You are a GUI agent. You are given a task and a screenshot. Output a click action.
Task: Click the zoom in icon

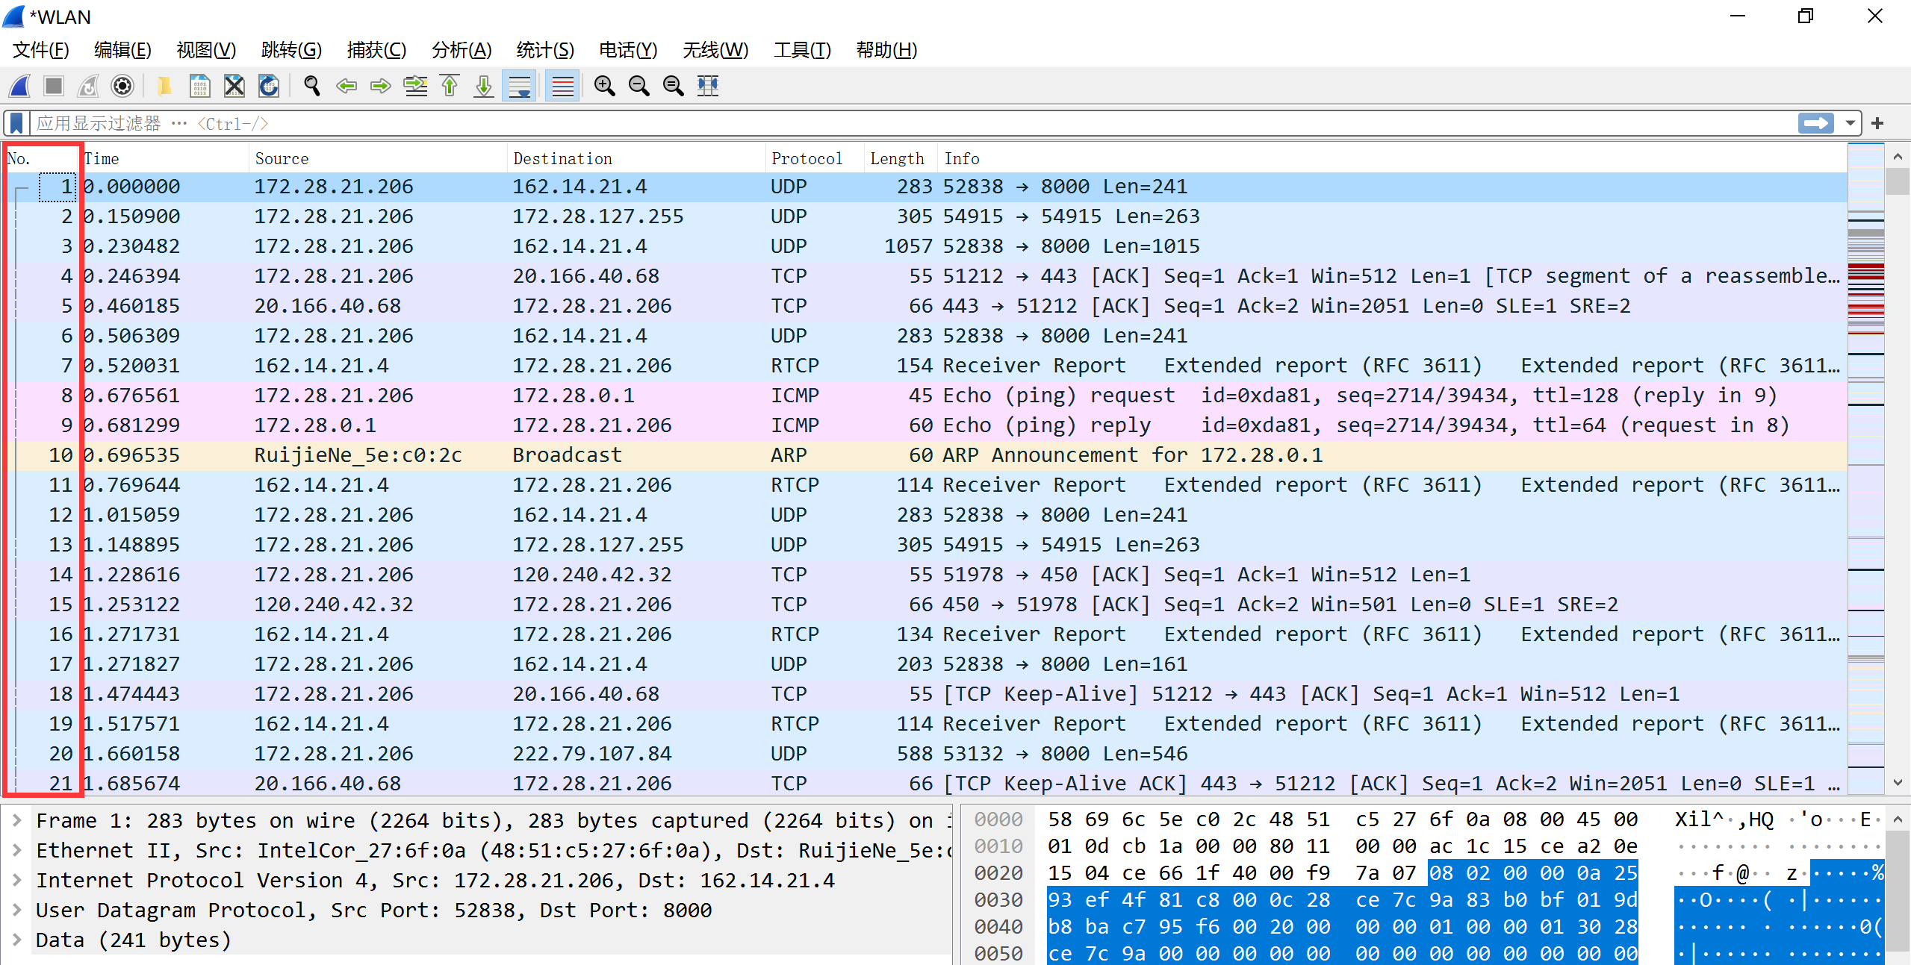(x=604, y=87)
